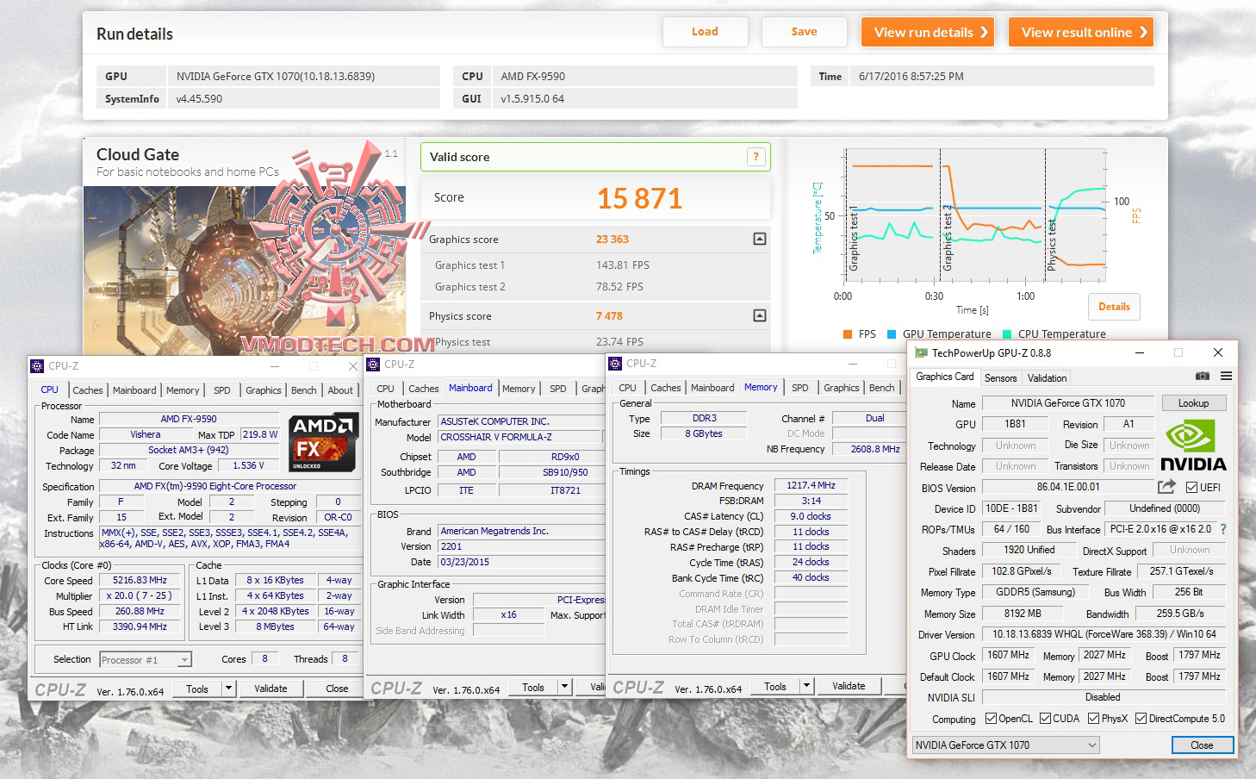Click Tools button in Mainboard CPU-Z window

pos(532,688)
